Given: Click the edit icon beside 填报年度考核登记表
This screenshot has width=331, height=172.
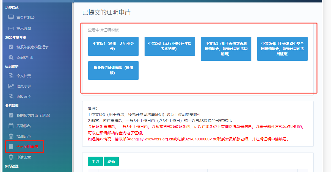Looking at the screenshot, I should point(11,47).
